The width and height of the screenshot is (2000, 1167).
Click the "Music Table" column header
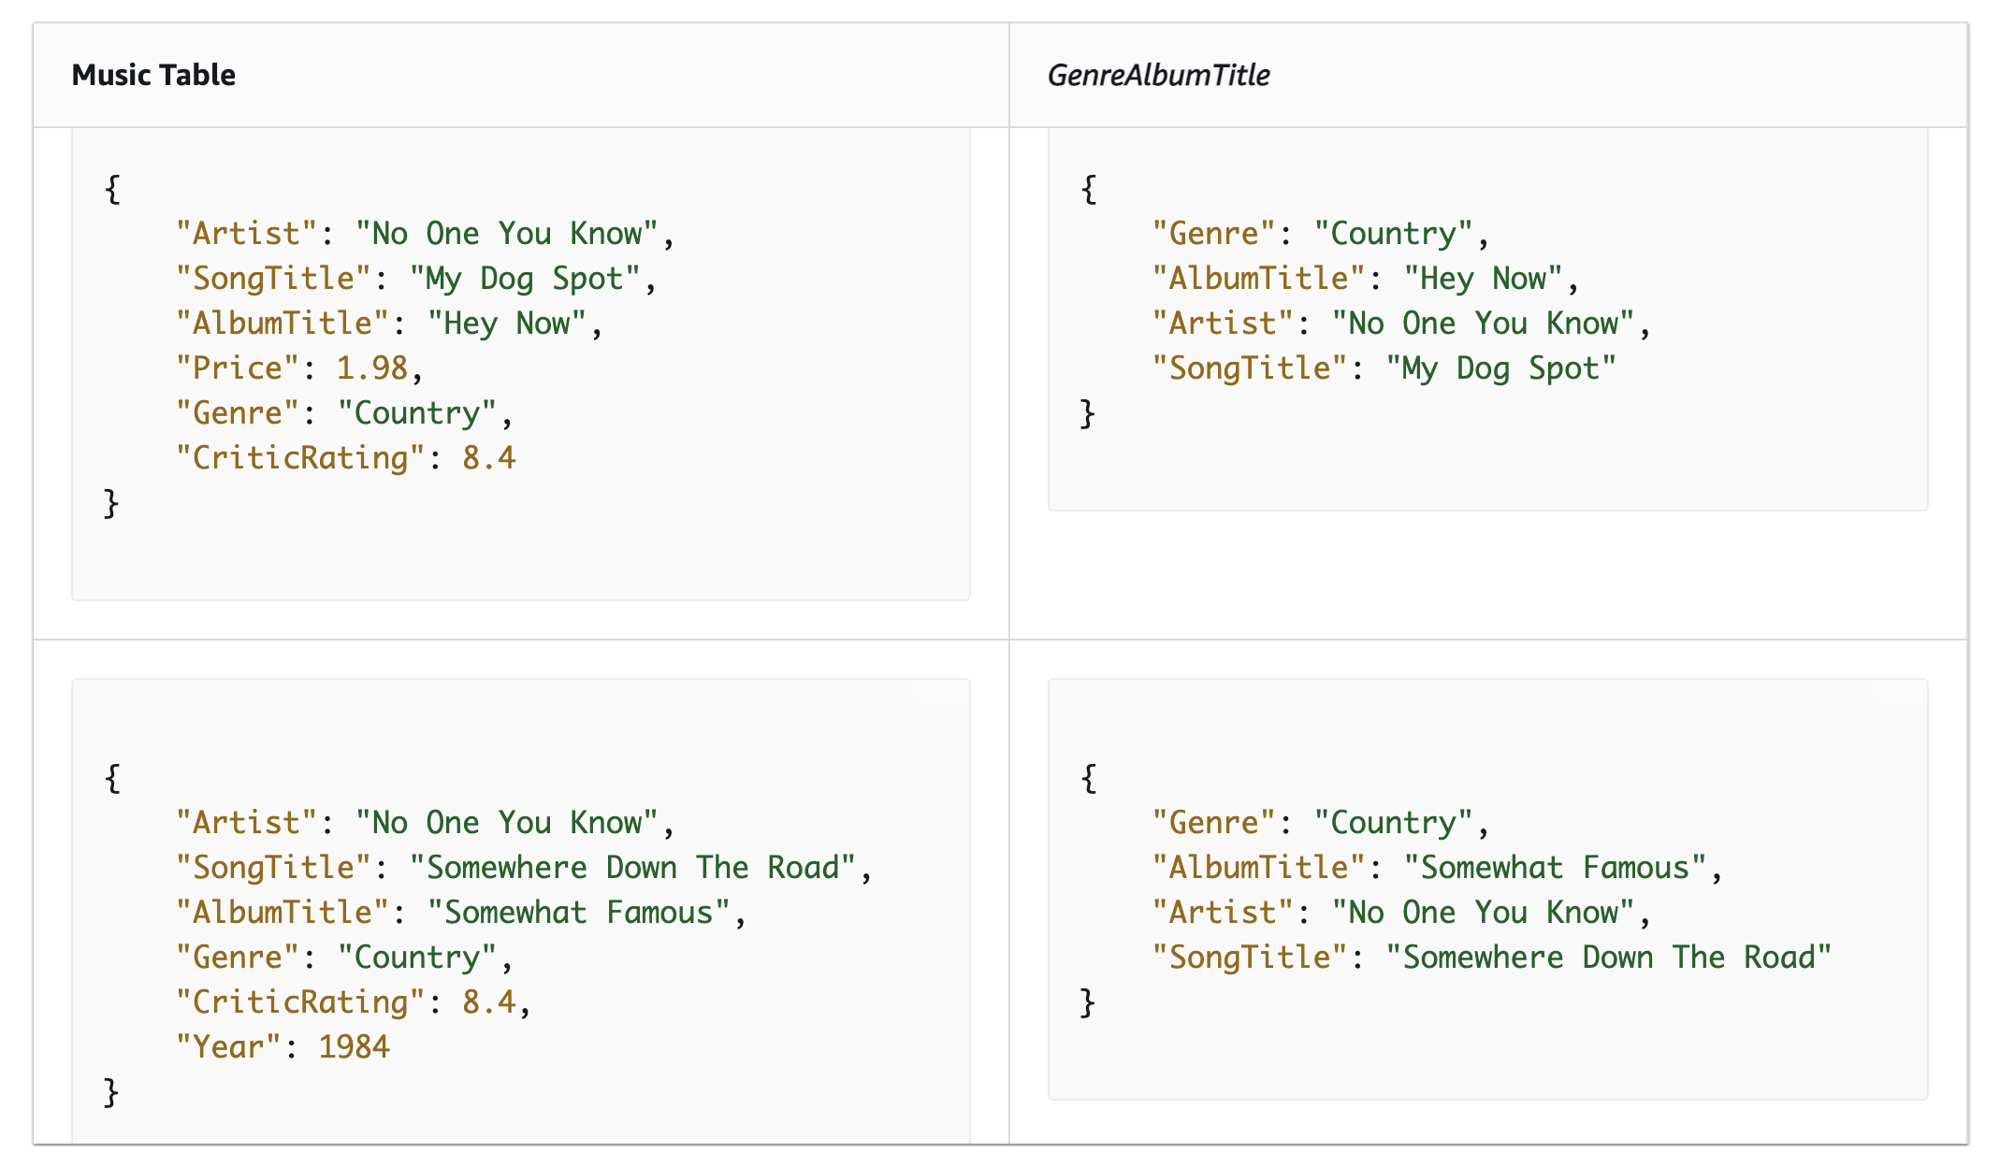[x=153, y=75]
